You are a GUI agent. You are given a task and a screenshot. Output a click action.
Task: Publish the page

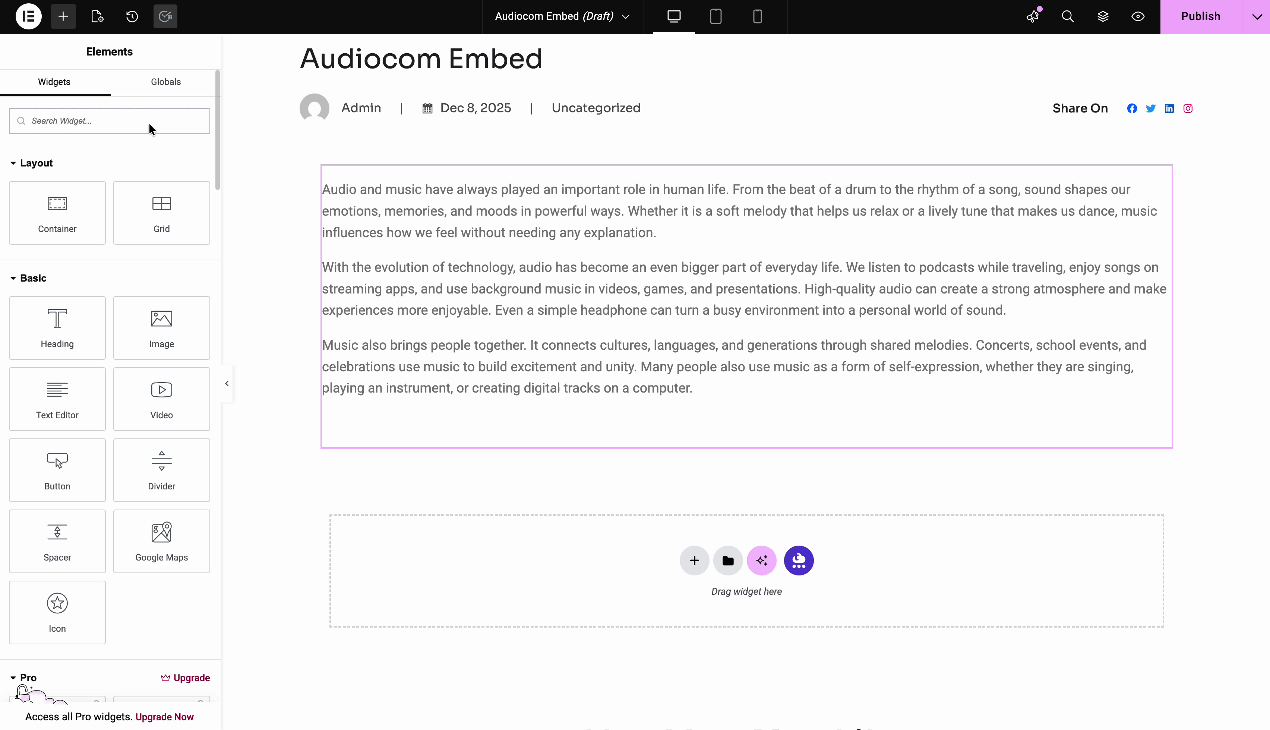[x=1201, y=16]
